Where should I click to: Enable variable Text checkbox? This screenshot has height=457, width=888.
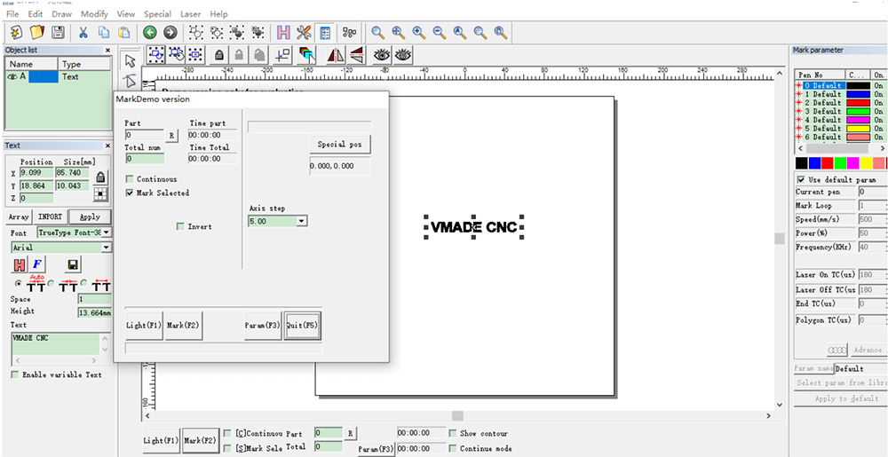[x=15, y=374]
